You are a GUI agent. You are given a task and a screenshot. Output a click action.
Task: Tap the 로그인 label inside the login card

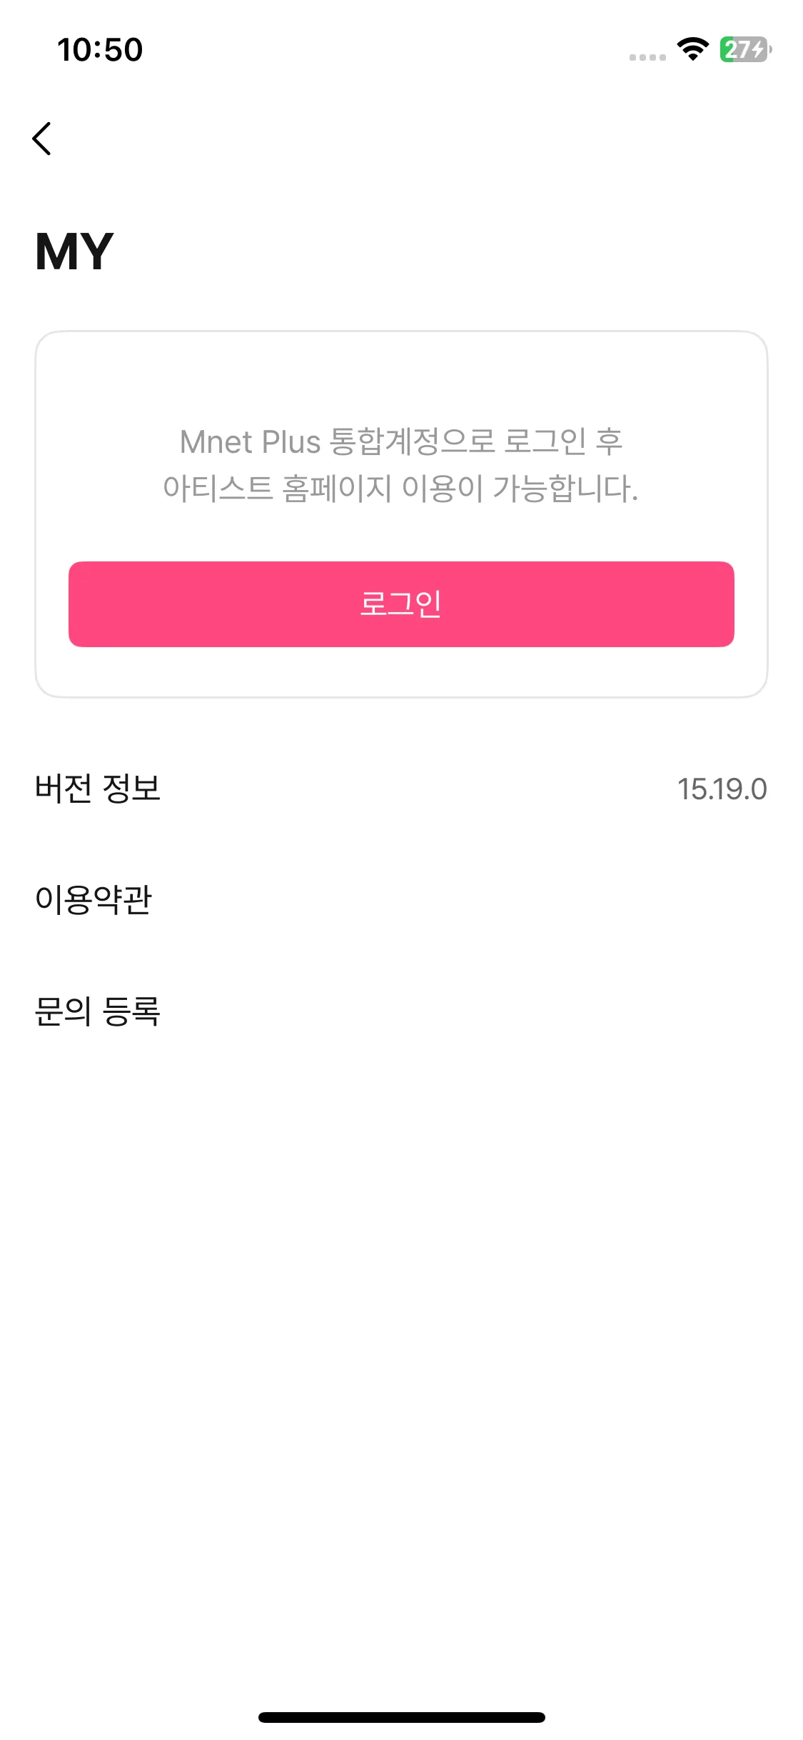coord(401,604)
